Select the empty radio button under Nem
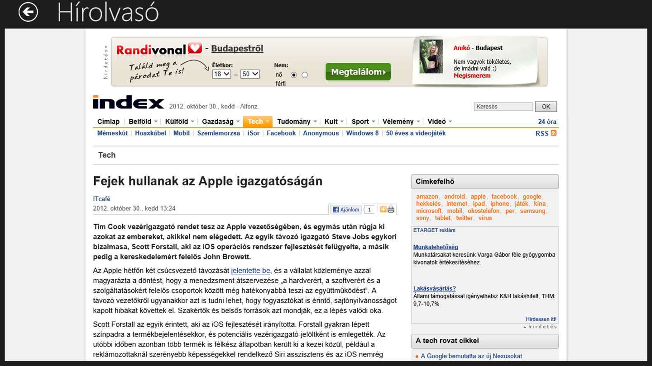The height and width of the screenshot is (366, 652). pyautogui.click(x=305, y=75)
